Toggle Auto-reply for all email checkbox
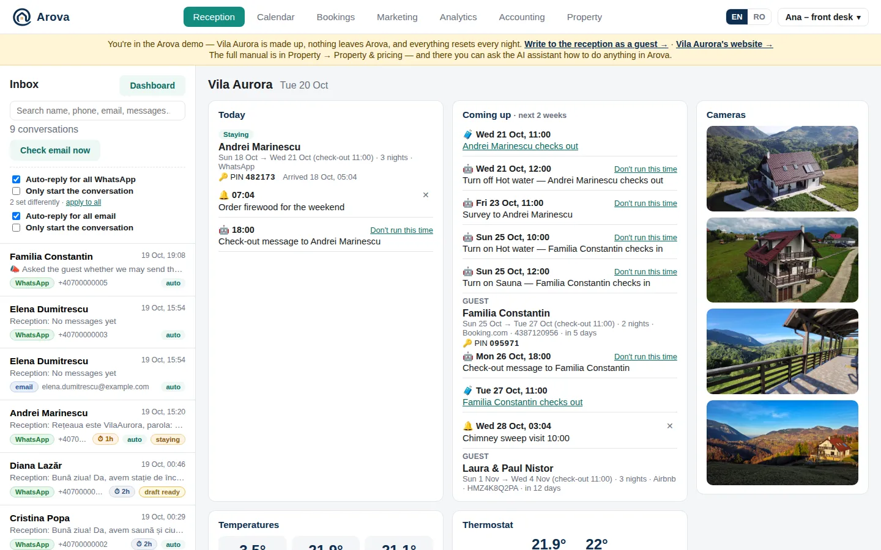The image size is (881, 550). tap(17, 216)
